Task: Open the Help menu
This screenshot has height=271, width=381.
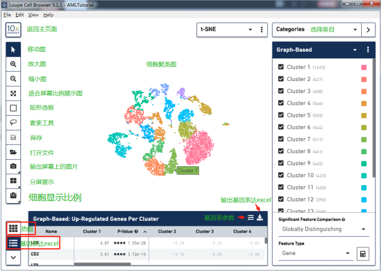Action: tap(48, 15)
